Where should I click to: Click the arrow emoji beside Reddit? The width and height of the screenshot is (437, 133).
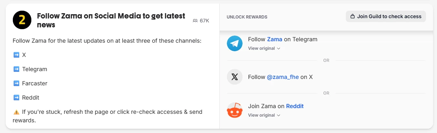pos(16,97)
